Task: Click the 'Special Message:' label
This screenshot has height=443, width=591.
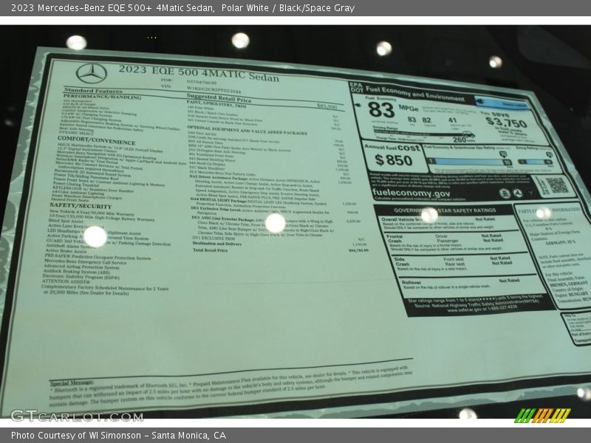Action: pyautogui.click(x=71, y=383)
